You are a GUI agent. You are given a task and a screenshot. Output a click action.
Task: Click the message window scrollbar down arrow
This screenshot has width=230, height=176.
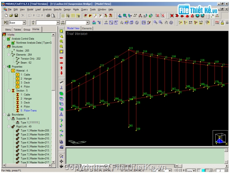[x=226, y=162]
